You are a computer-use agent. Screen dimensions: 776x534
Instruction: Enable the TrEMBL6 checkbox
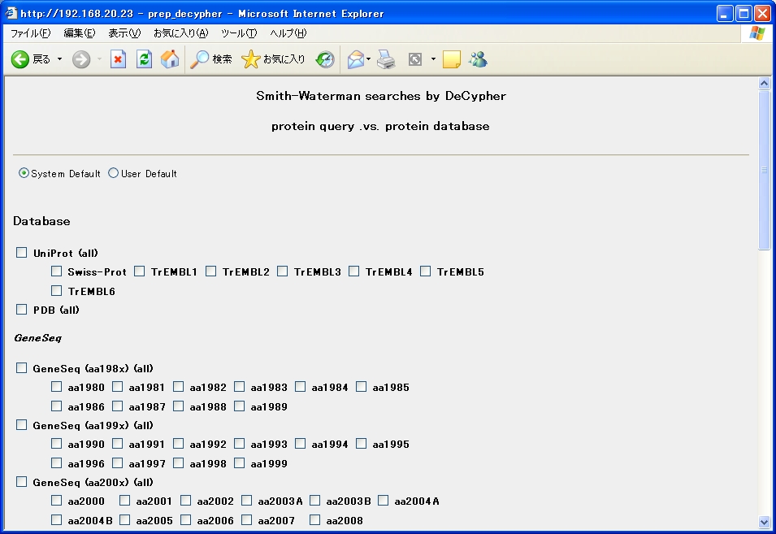[56, 290]
